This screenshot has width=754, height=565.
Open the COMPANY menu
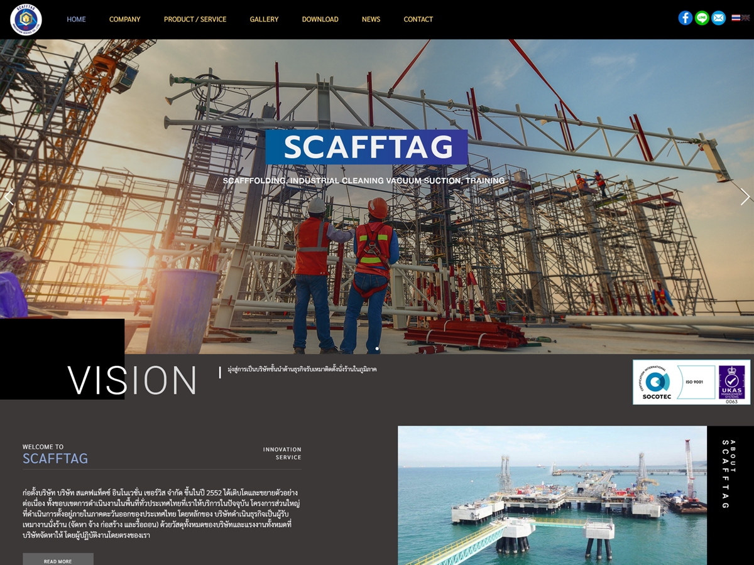click(x=125, y=19)
